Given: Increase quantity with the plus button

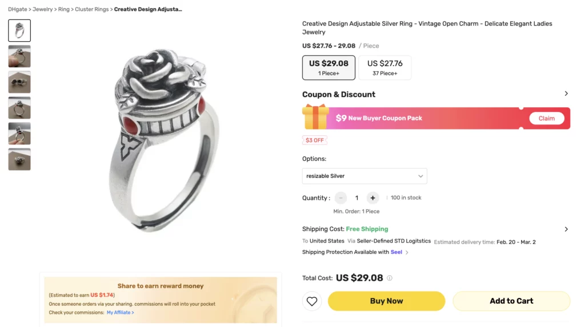Looking at the screenshot, I should (372, 198).
